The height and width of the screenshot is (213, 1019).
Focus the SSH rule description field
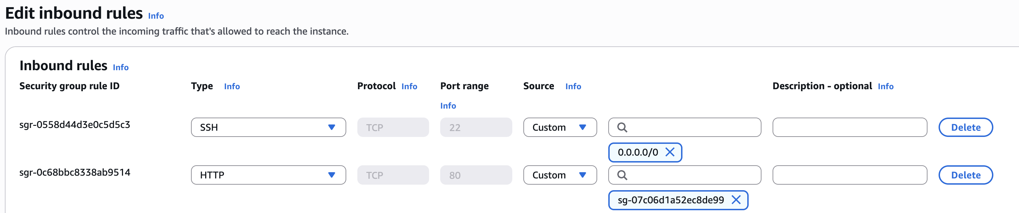[849, 127]
